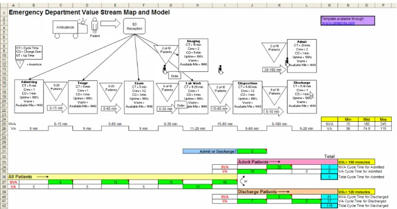Click the Admitting process box

pyautogui.click(x=29, y=96)
